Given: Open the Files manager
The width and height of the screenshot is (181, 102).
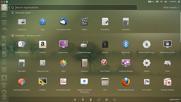Looking at the screenshot, I should coord(105,82).
